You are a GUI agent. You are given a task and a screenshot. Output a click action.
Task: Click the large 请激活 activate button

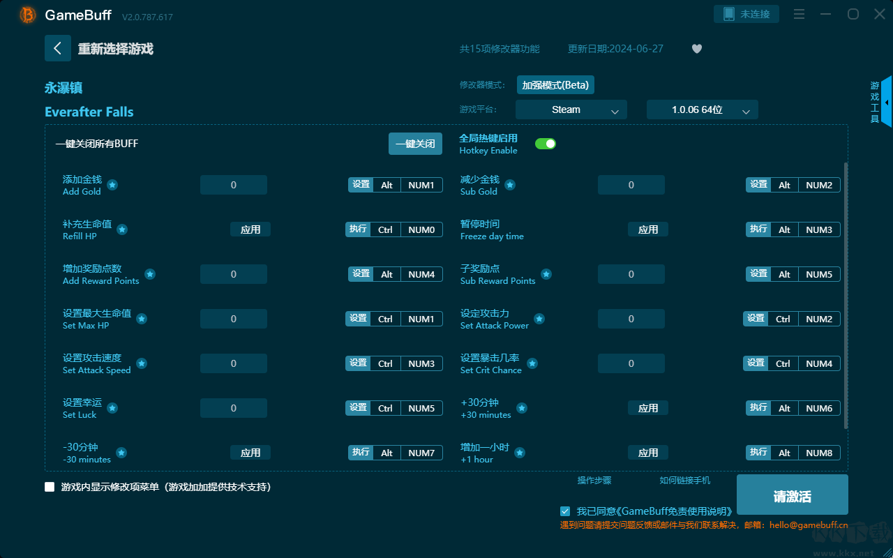792,496
